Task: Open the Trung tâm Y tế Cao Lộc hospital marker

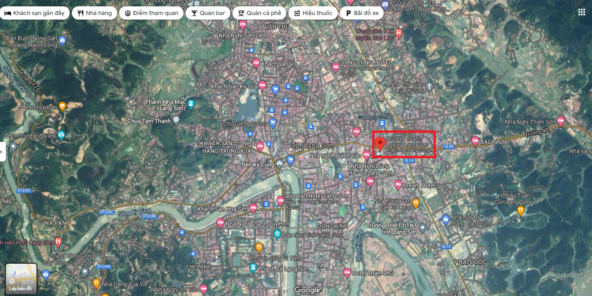Action: [399, 33]
